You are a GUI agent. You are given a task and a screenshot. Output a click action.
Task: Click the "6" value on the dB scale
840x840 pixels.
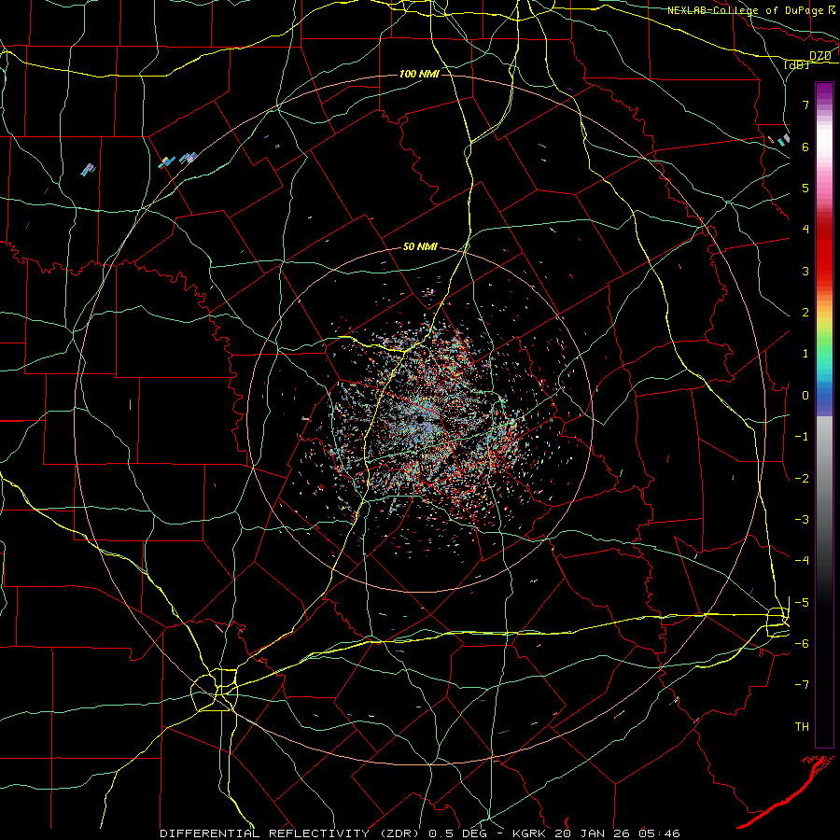pyautogui.click(x=805, y=147)
